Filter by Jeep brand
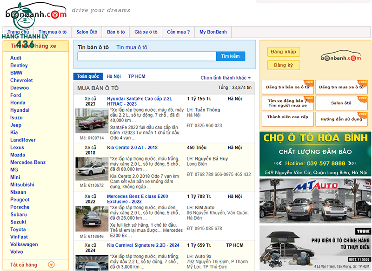Screen dimensions: 372x271 tap(16, 125)
